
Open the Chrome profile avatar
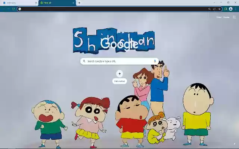click(231, 9)
